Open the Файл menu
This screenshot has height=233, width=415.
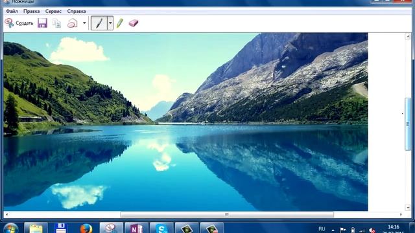click(12, 12)
